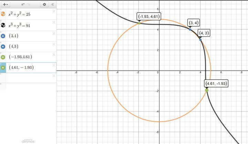Delete the x²+y²=25 expression
This screenshot has width=248, height=144.
54,11
